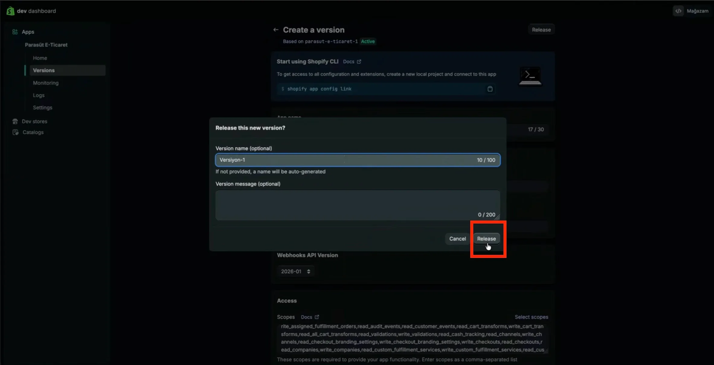Click Select scopes link
The width and height of the screenshot is (714, 365).
tap(531, 317)
